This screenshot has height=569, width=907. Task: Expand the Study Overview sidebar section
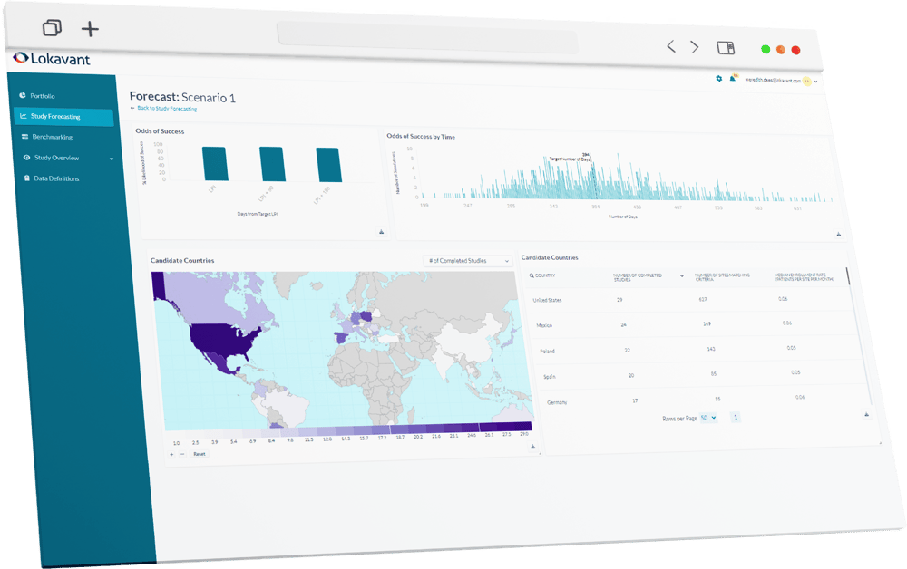tap(112, 159)
